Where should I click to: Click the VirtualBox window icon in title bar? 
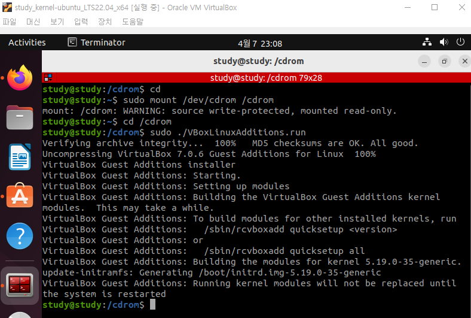(7, 7)
